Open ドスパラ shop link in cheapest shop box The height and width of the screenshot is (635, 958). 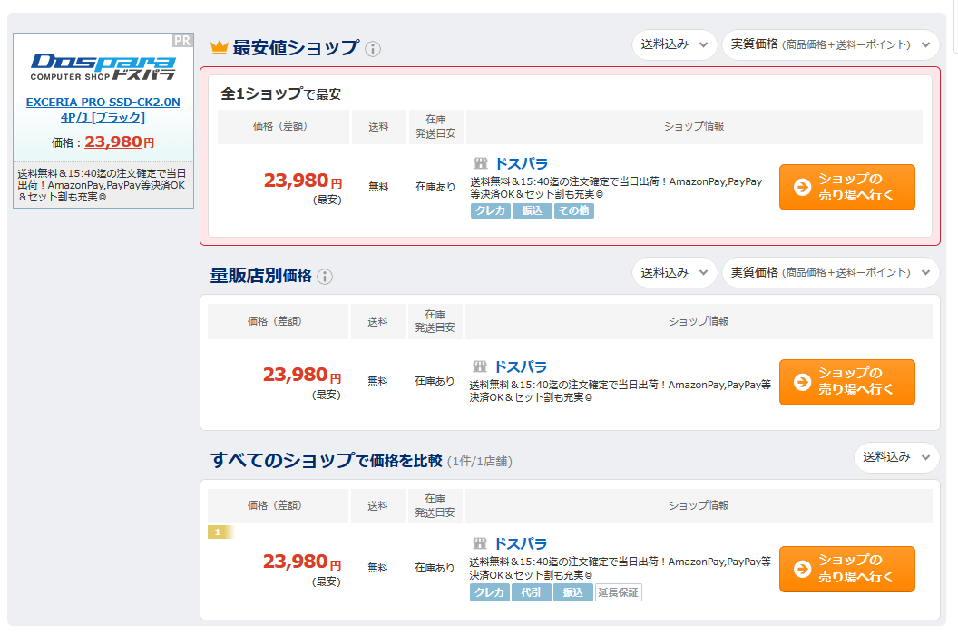521,163
